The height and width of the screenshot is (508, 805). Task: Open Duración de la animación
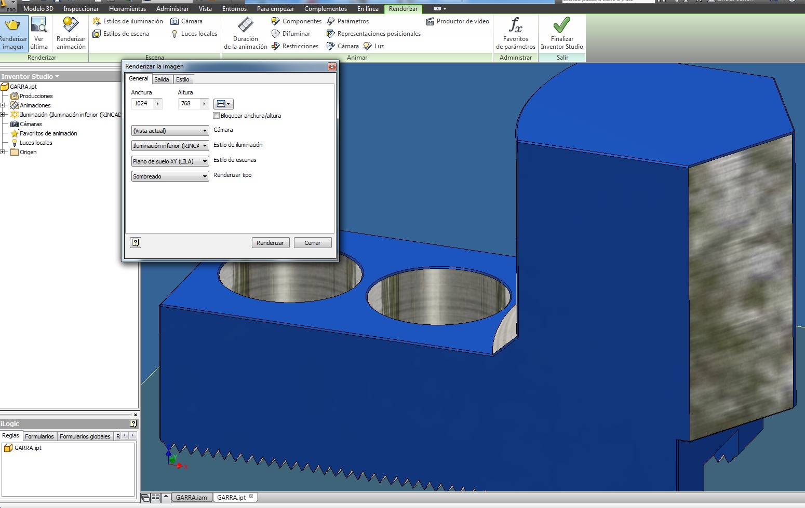coord(246,33)
